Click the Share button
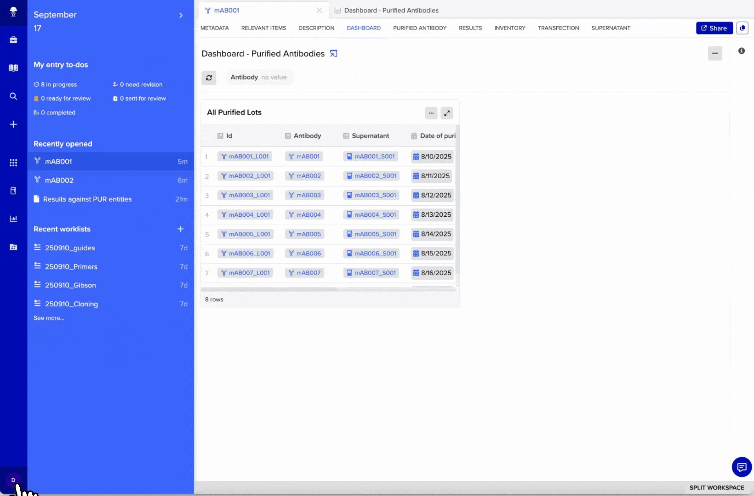Image resolution: width=754 pixels, height=496 pixels. (714, 28)
